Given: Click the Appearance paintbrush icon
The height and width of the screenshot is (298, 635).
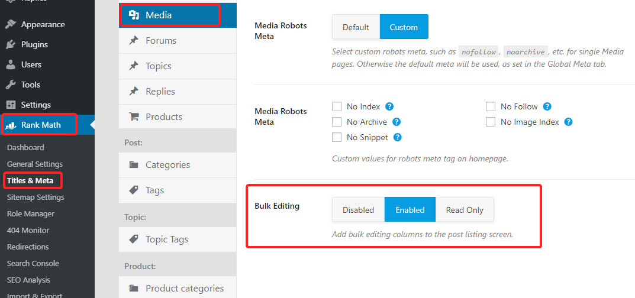Looking at the screenshot, I should click(11, 24).
